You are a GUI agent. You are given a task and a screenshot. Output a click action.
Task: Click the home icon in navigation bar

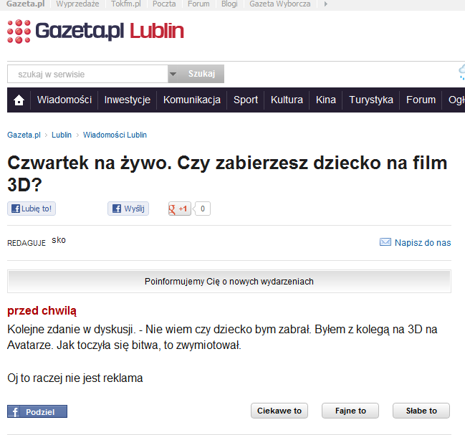19,100
